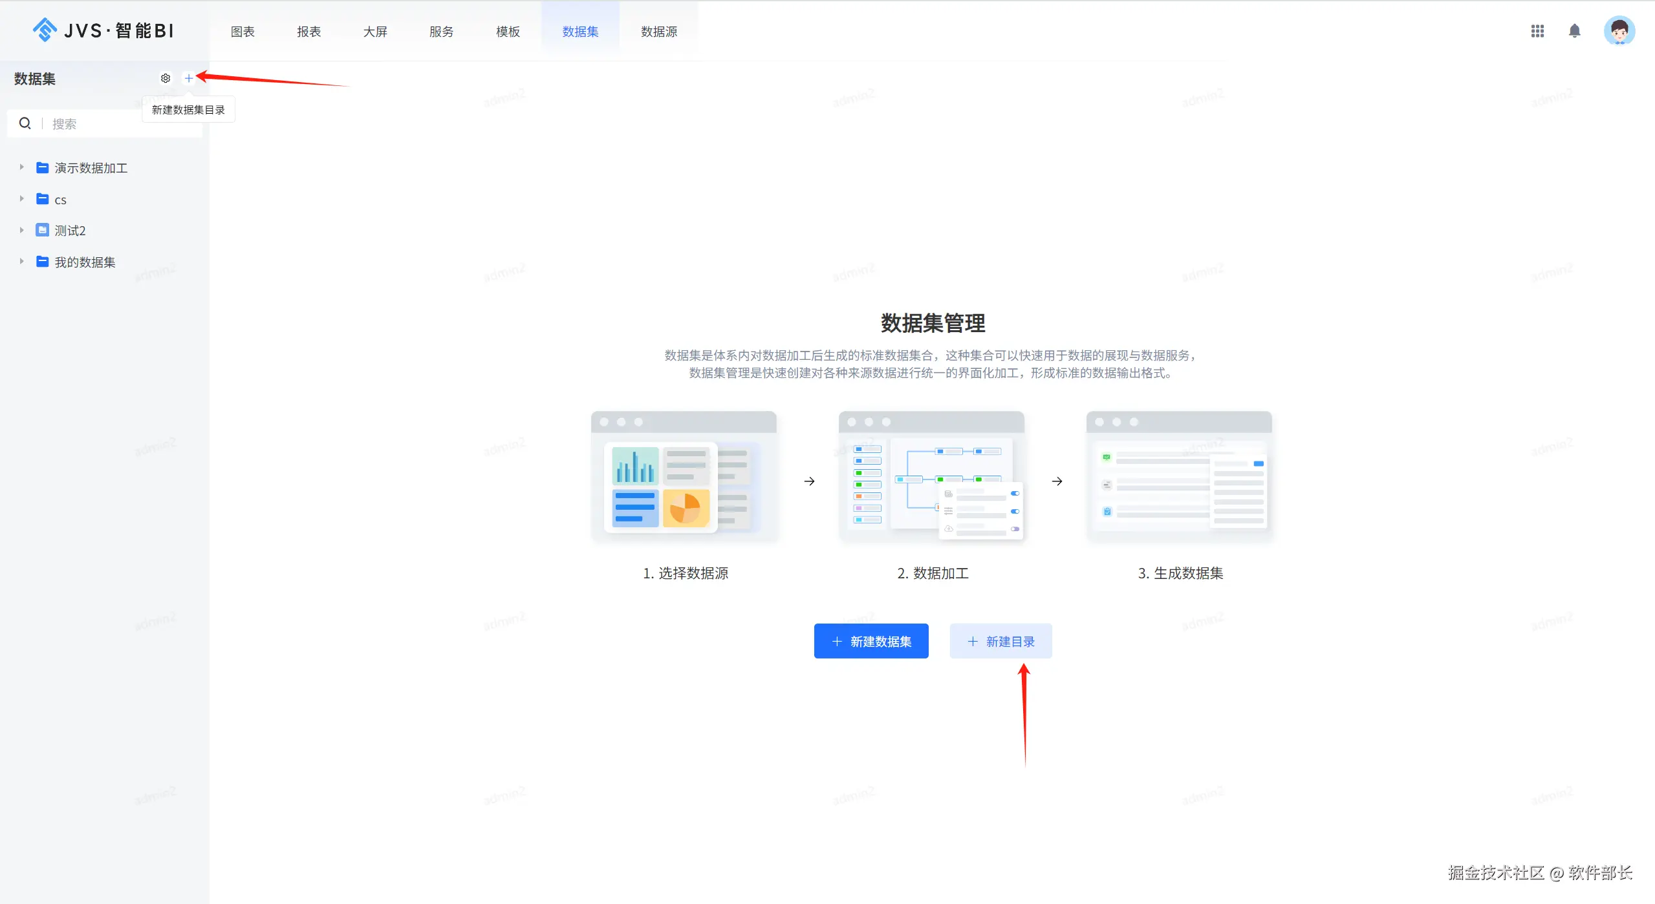Expand the 演示数据加工 folder arrow

[21, 167]
